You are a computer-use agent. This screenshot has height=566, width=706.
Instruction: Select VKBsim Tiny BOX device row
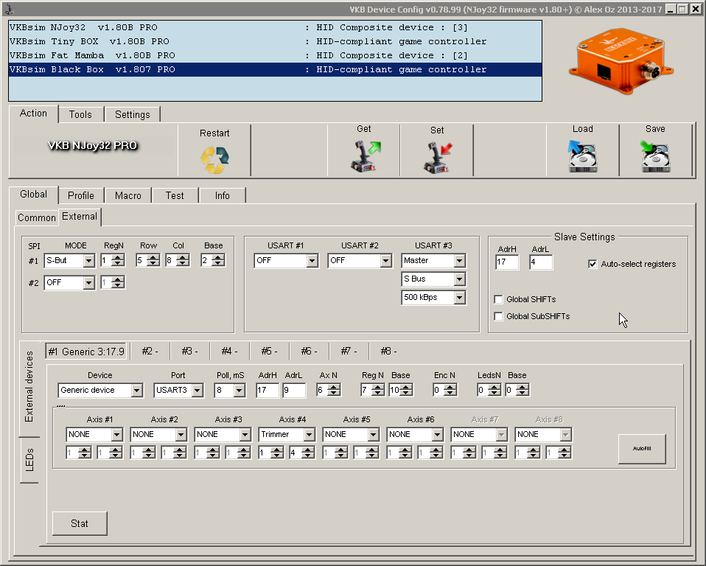275,41
